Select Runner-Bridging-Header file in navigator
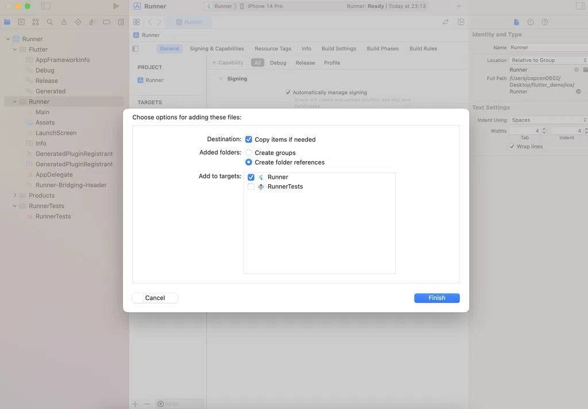Image resolution: width=588 pixels, height=409 pixels. [x=71, y=185]
